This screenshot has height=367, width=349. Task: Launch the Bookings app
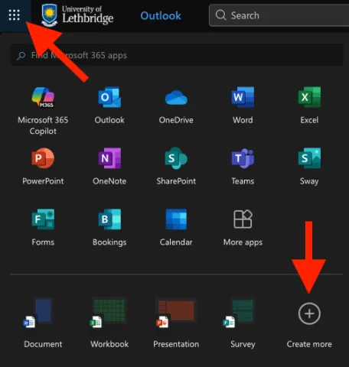coord(109,228)
